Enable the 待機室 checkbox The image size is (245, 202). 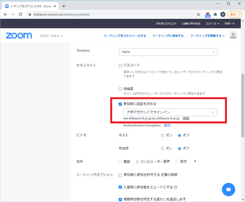(120, 89)
